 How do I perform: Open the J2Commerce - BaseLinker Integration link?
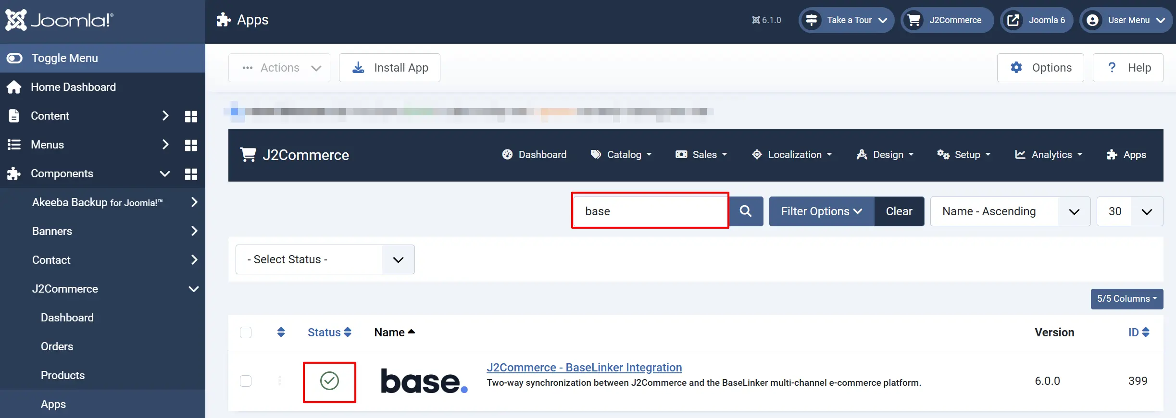(x=584, y=368)
